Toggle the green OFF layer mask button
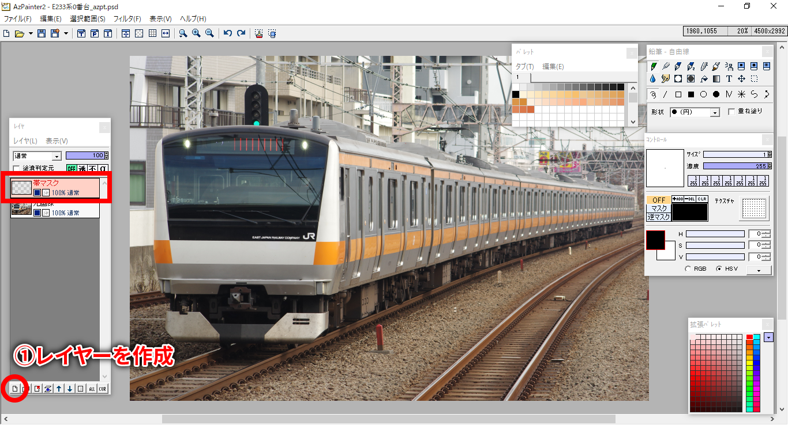 72,168
